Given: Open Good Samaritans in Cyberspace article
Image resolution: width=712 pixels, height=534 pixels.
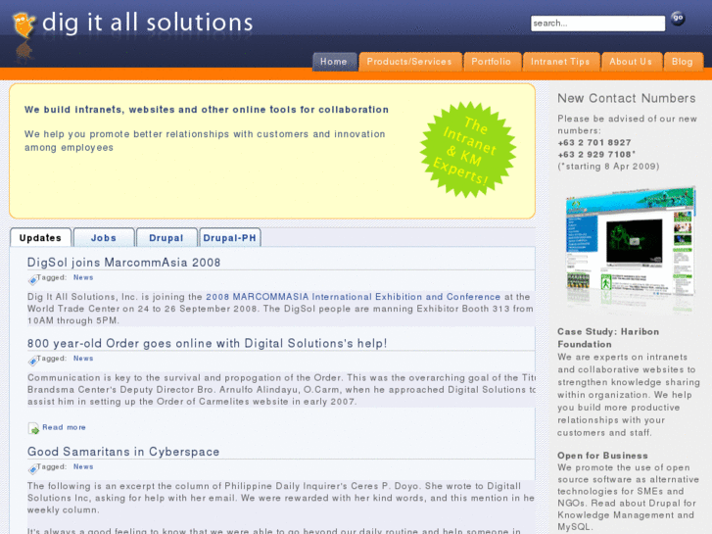Looking at the screenshot, I should coord(123,452).
